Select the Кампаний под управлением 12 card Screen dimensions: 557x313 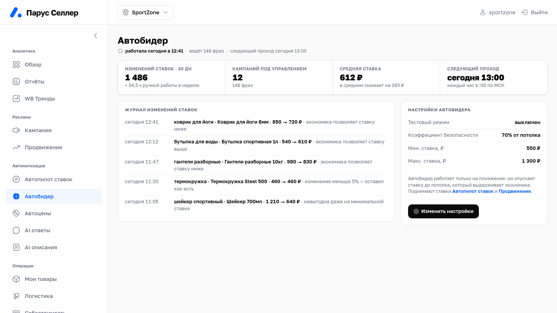coord(279,77)
